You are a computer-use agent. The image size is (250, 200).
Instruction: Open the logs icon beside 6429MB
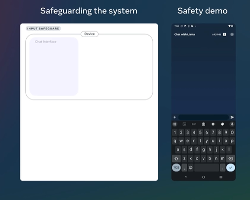224,35
